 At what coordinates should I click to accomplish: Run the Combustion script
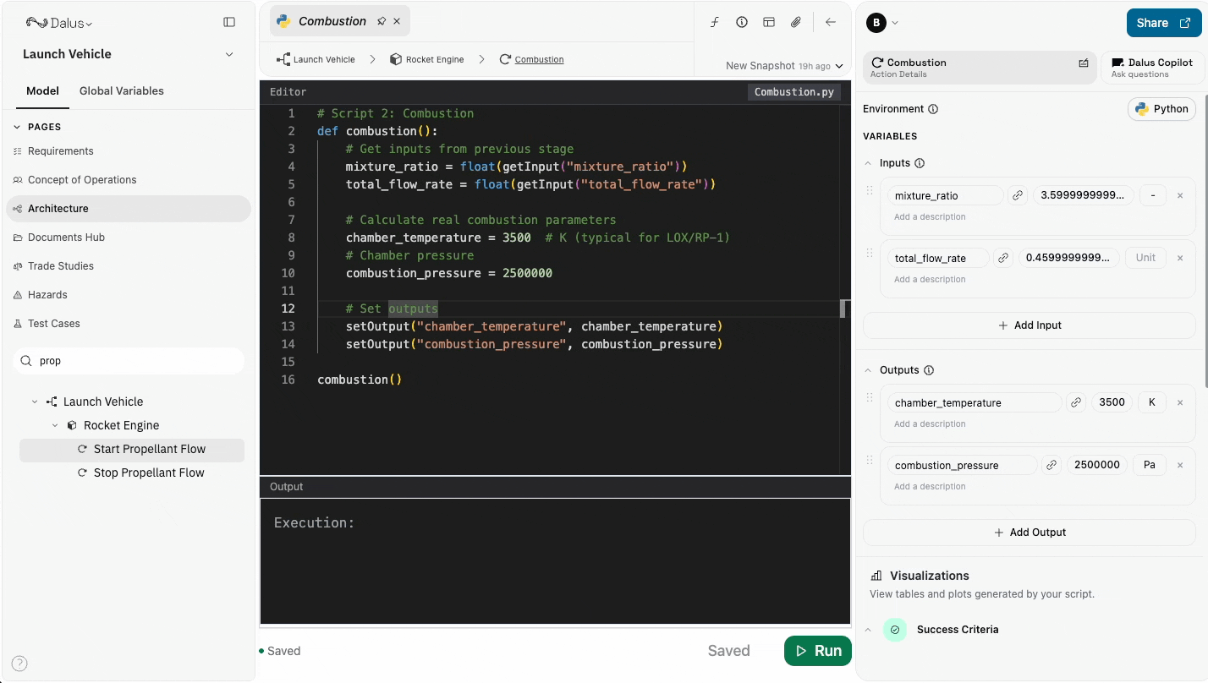pyautogui.click(x=817, y=651)
